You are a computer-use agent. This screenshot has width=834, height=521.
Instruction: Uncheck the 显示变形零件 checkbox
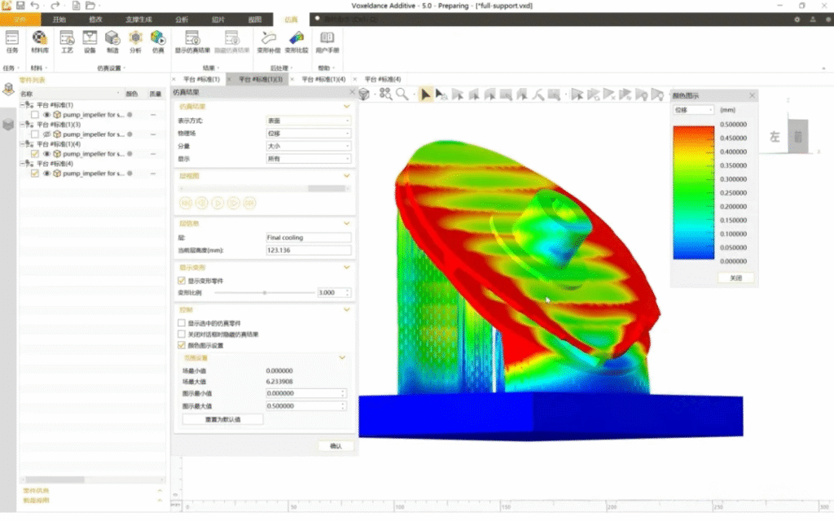pyautogui.click(x=181, y=280)
